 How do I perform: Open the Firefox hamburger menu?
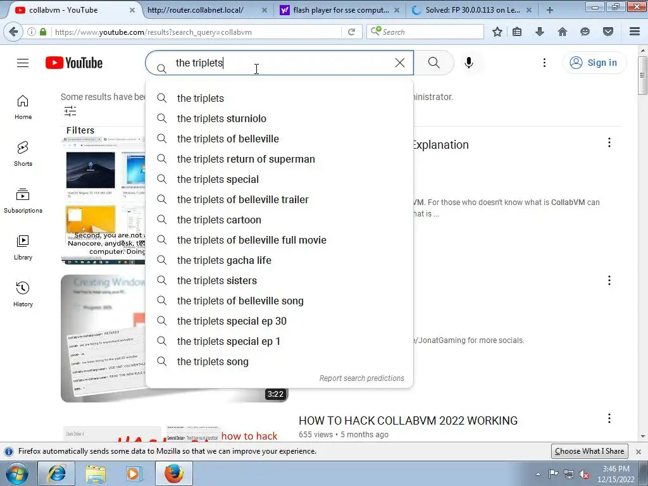pos(635,32)
